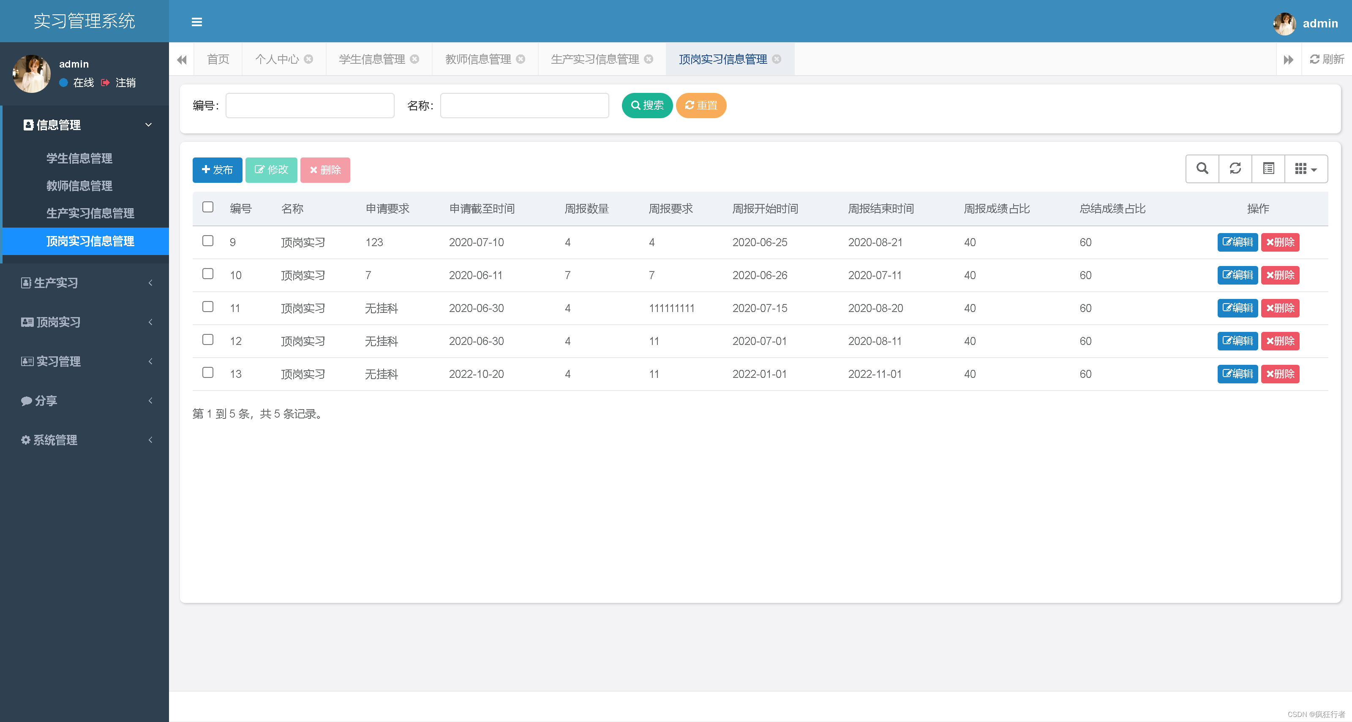Open 生产实习信息管理 in sidebar
Image resolution: width=1352 pixels, height=722 pixels.
coord(86,213)
